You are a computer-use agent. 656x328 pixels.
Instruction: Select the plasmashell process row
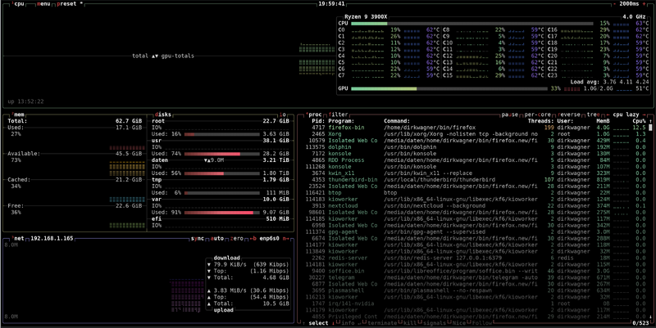[473, 290]
